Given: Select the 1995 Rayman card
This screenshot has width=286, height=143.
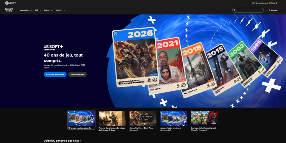Looking at the screenshot, I should point(266,58).
